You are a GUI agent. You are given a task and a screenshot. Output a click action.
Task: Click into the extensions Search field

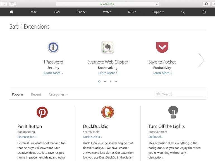click(181, 94)
